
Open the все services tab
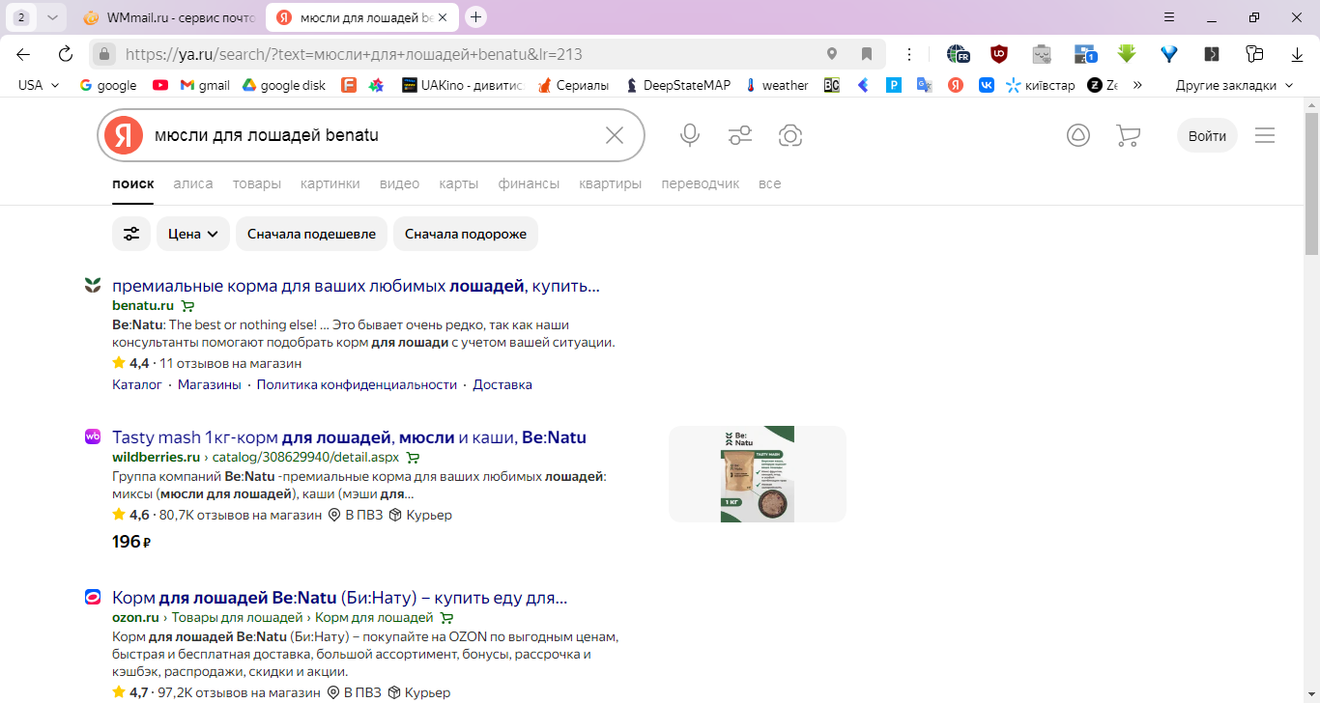(770, 183)
